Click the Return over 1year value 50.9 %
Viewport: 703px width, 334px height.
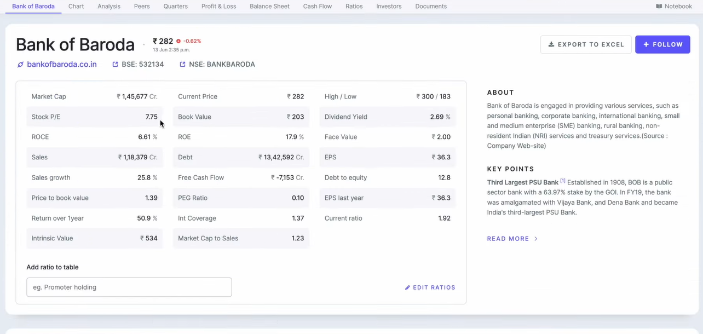pyautogui.click(x=147, y=218)
